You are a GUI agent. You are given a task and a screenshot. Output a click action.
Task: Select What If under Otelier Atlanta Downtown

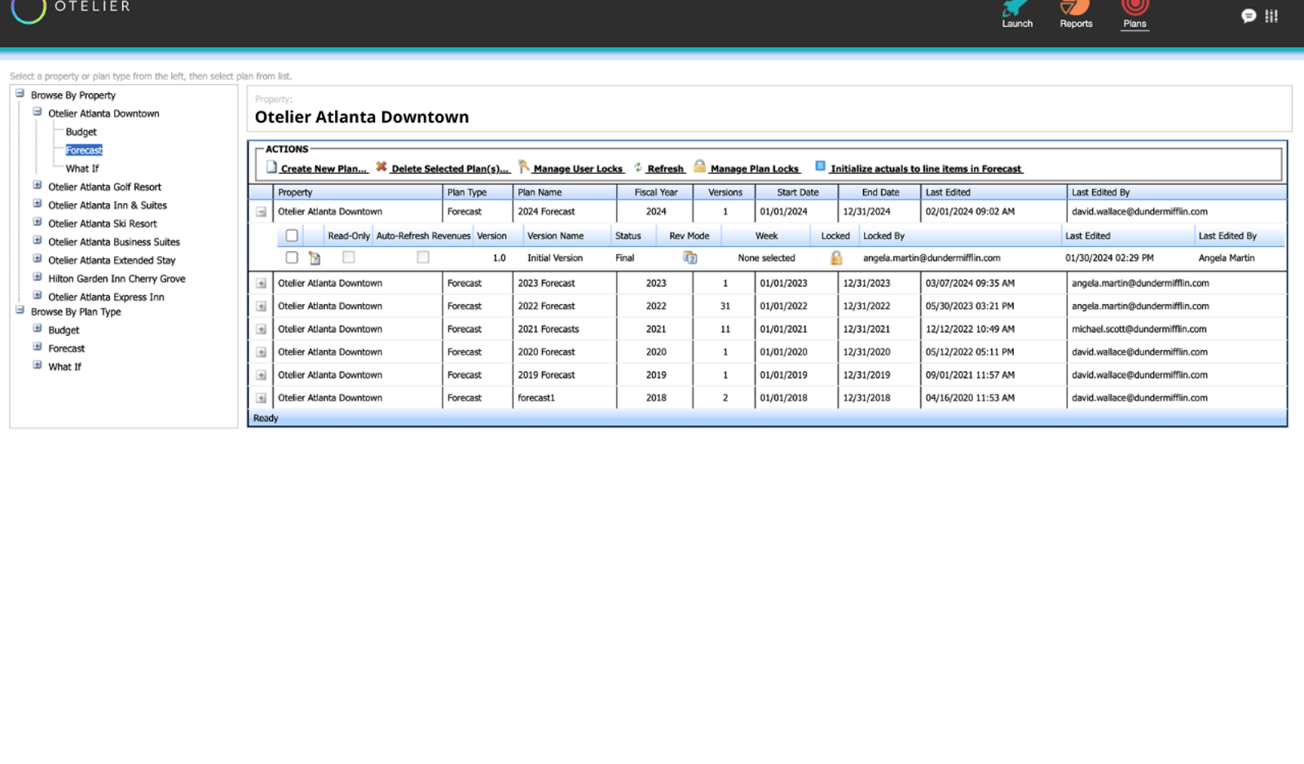click(81, 169)
